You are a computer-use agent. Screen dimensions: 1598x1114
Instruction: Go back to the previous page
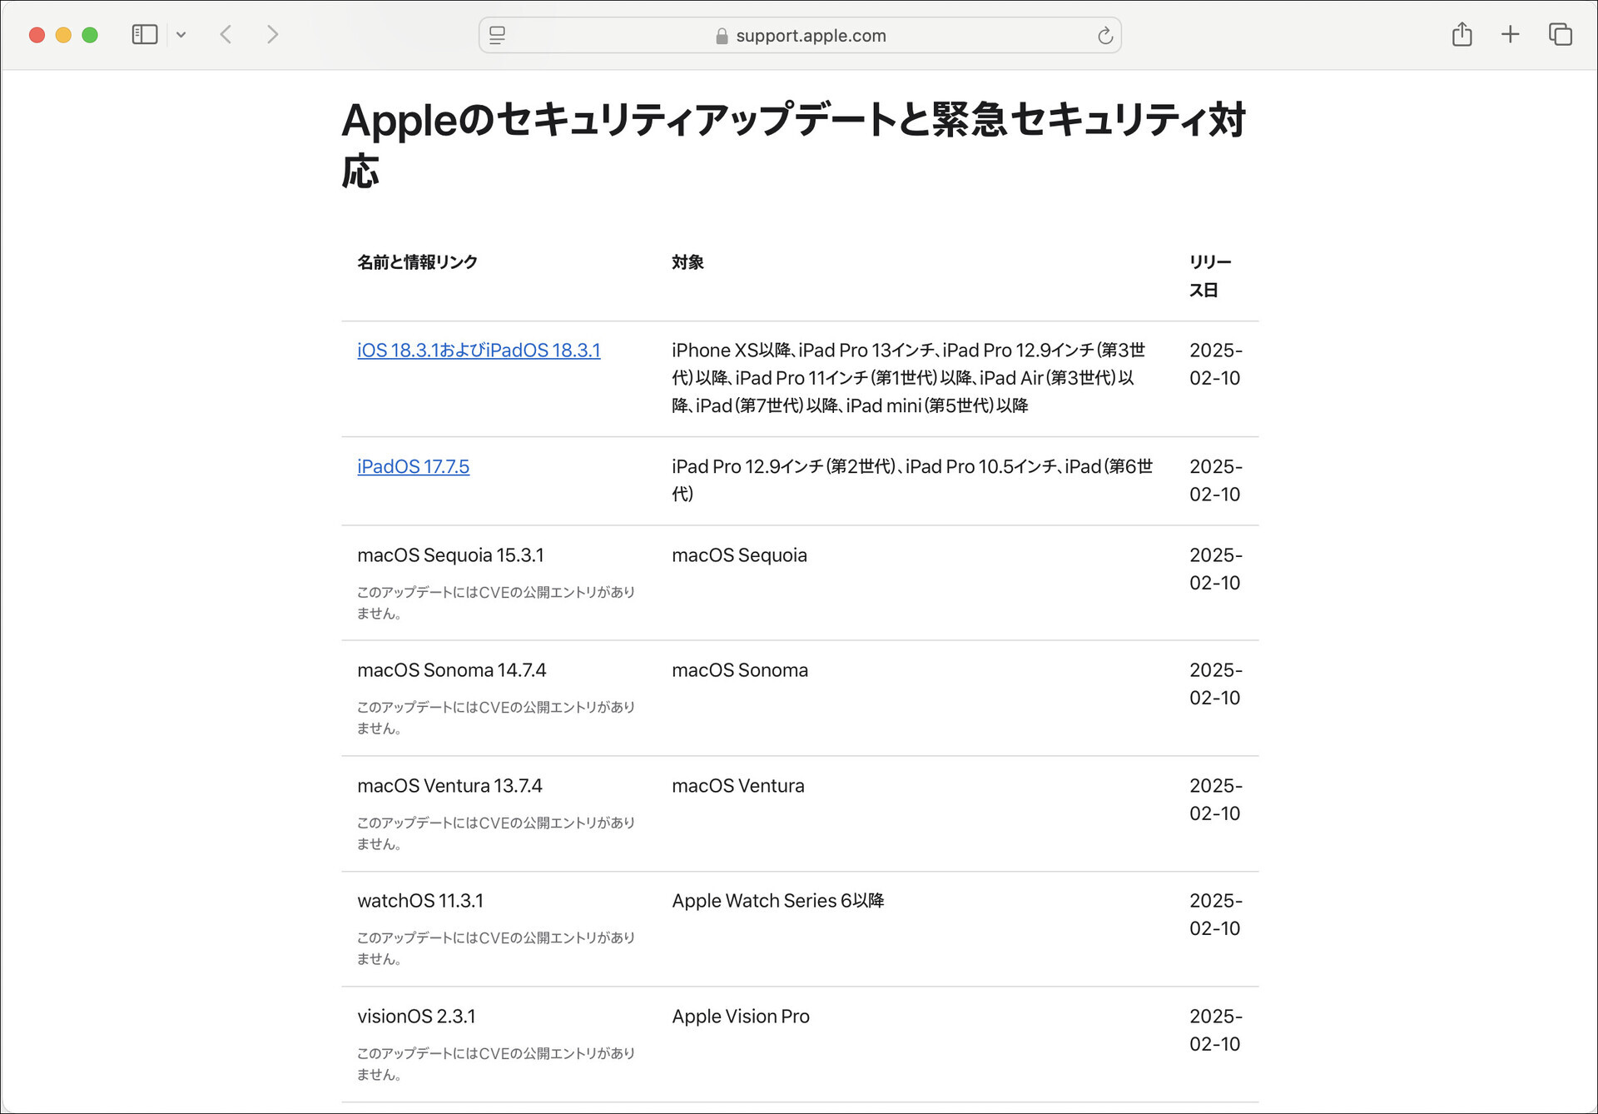(226, 35)
